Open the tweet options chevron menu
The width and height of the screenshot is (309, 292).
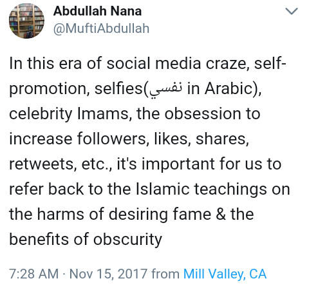(292, 11)
